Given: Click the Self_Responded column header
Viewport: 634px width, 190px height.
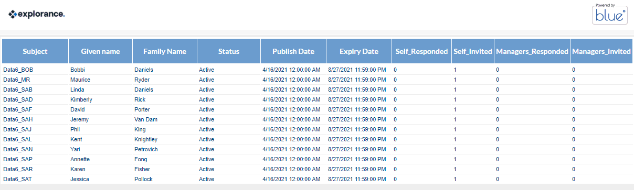Looking at the screenshot, I should tap(421, 51).
